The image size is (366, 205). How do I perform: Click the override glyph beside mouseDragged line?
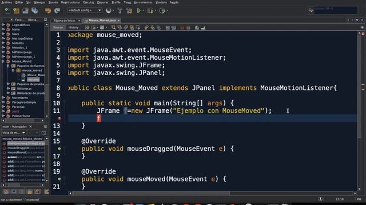(x=59, y=149)
